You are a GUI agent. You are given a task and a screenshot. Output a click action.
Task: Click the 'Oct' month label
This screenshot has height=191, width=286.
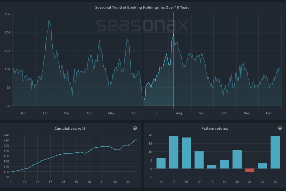click(x=224, y=113)
